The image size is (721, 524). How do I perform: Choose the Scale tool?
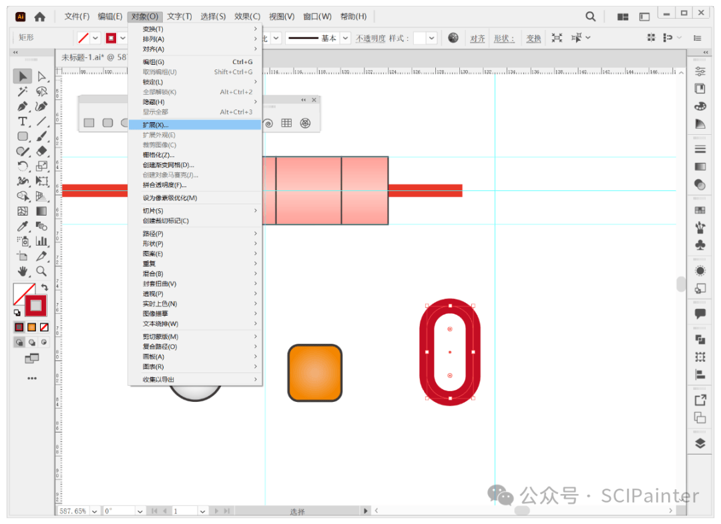pos(41,166)
